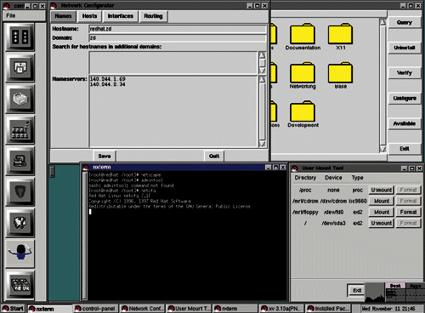Click inside the additional search domains box
Image resolution: width=425 pixels, height=313 pixels.
(x=173, y=63)
